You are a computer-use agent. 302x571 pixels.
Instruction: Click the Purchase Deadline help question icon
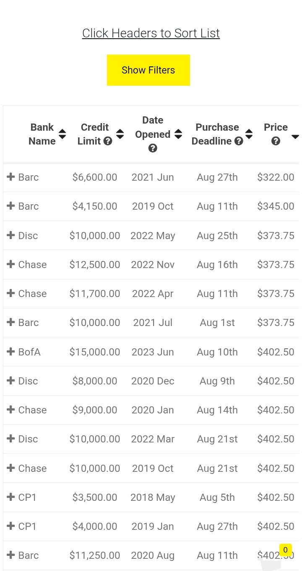click(x=239, y=142)
